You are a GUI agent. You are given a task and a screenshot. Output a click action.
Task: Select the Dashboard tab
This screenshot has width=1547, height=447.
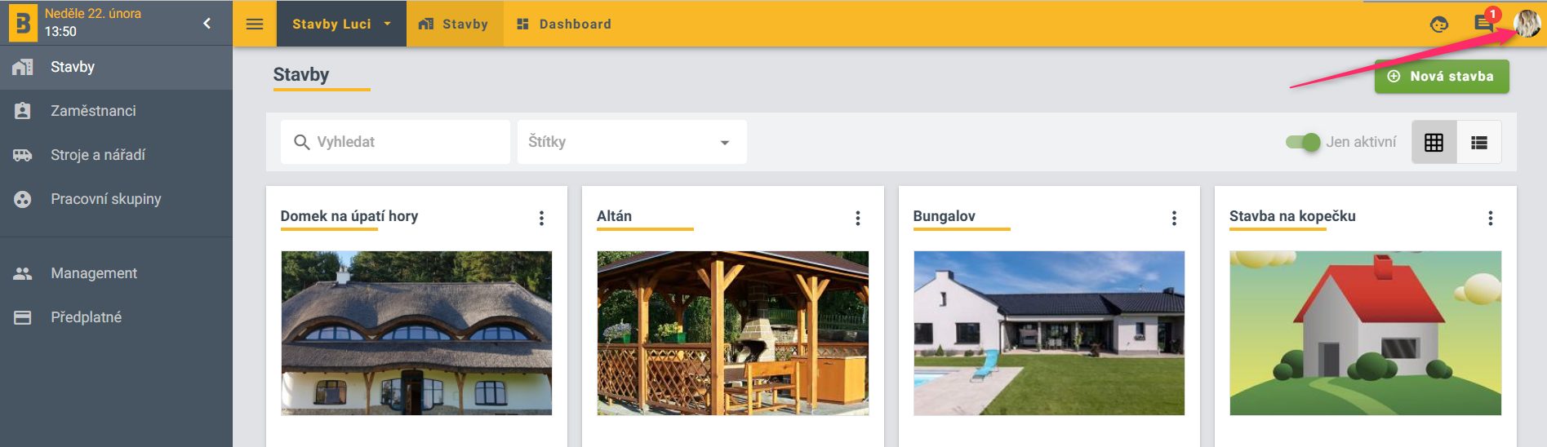click(564, 24)
